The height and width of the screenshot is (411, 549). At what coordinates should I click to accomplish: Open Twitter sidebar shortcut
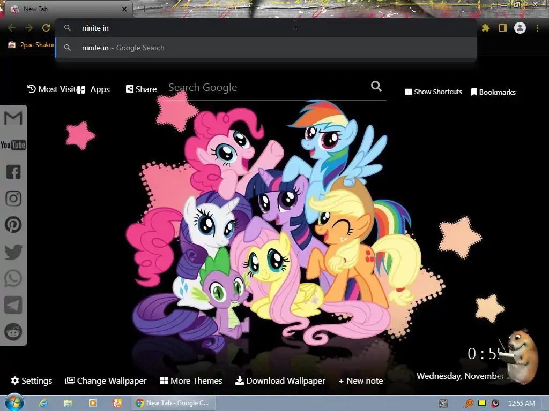[x=13, y=252]
